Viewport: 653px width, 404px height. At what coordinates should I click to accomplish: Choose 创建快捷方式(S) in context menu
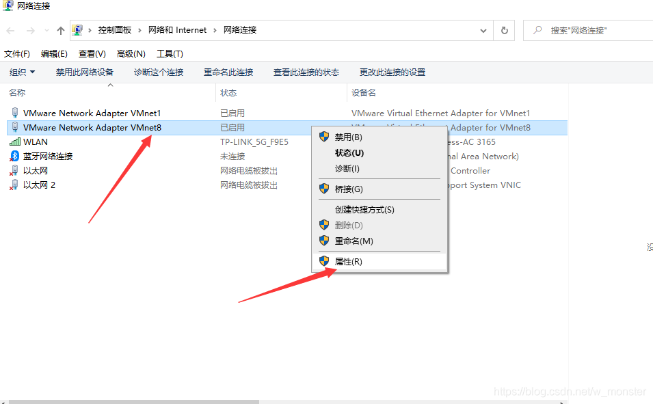pos(379,209)
